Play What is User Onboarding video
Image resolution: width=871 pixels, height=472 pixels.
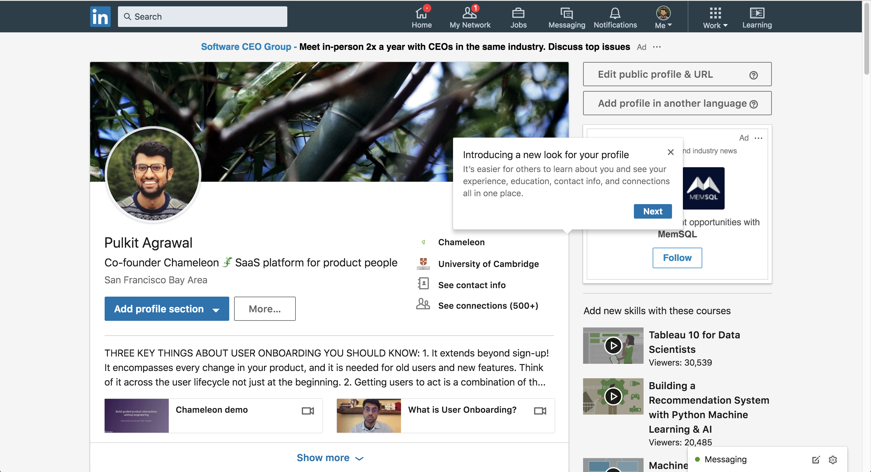pos(368,415)
